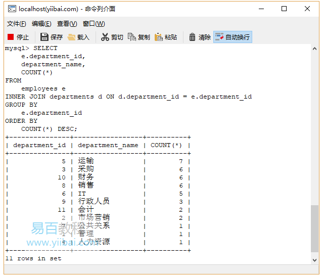Toggle 自动换行 word wrap option
The width and height of the screenshot is (323, 277).
point(233,37)
